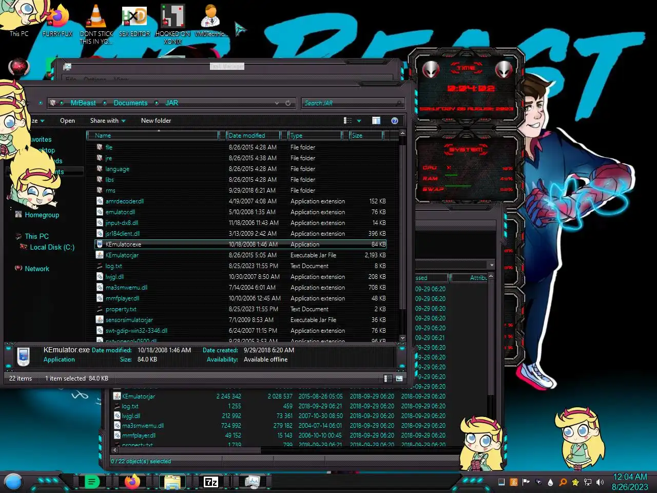657x493 pixels.
Task: Switch to Task Manager in the taskbar
Action: click(252, 482)
